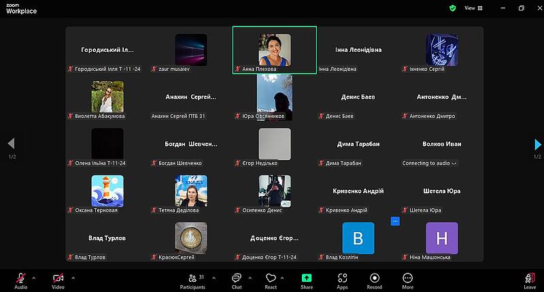
Task: Click the green encryption shield icon
Action: 452,8
